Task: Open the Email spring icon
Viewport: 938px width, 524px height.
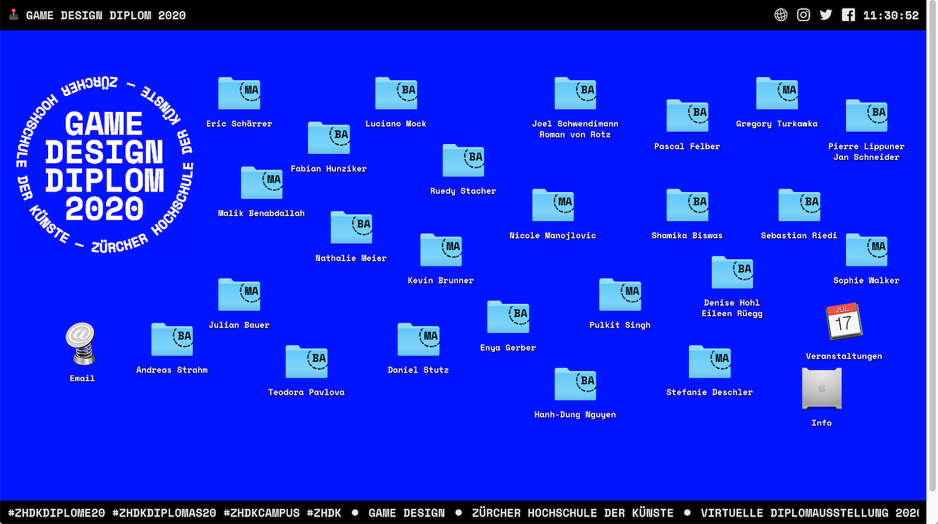Action: (81, 344)
